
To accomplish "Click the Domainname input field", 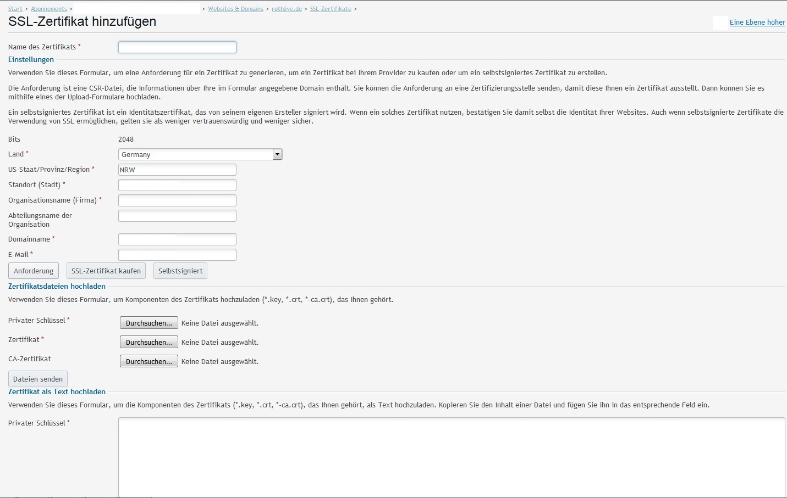I will point(177,239).
